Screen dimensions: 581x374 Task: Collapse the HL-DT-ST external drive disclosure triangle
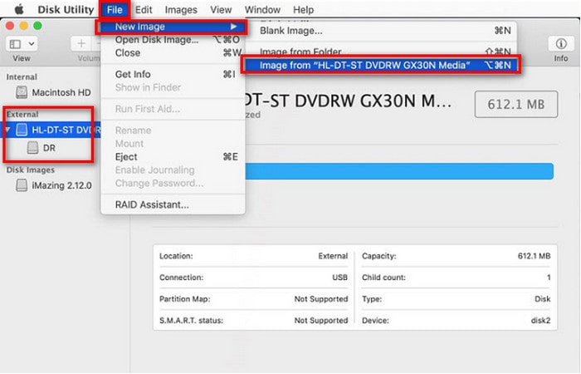tap(7, 130)
